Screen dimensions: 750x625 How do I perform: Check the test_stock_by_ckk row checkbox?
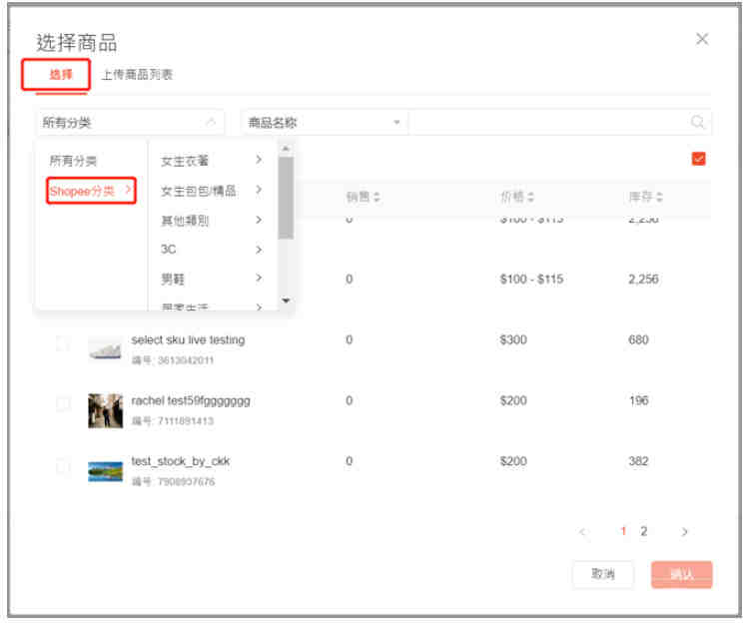tap(63, 465)
